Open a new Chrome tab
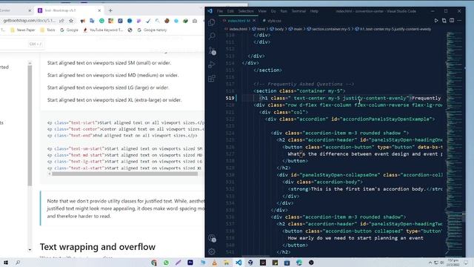Screen dimensions: 474x267 [110, 10]
